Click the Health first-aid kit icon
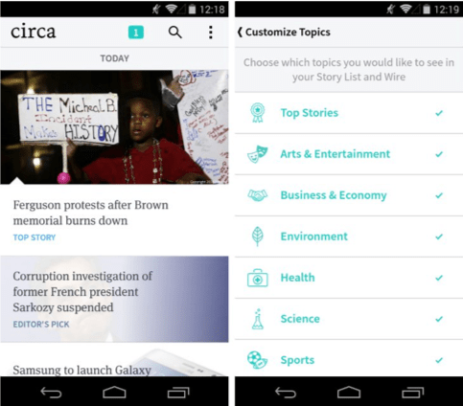The width and height of the screenshot is (463, 406). pyautogui.click(x=258, y=278)
